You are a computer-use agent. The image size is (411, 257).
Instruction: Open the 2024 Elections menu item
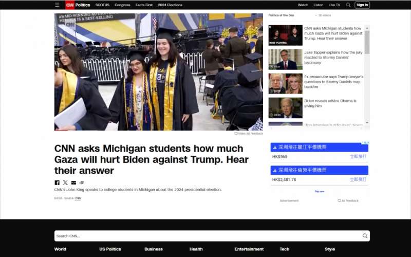[x=170, y=5]
